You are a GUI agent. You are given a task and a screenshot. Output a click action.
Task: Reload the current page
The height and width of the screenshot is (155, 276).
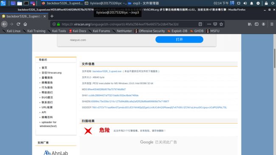18,24
